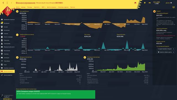Click the yellow bulb icon in top bar
The image size is (177, 100).
click(145, 3)
